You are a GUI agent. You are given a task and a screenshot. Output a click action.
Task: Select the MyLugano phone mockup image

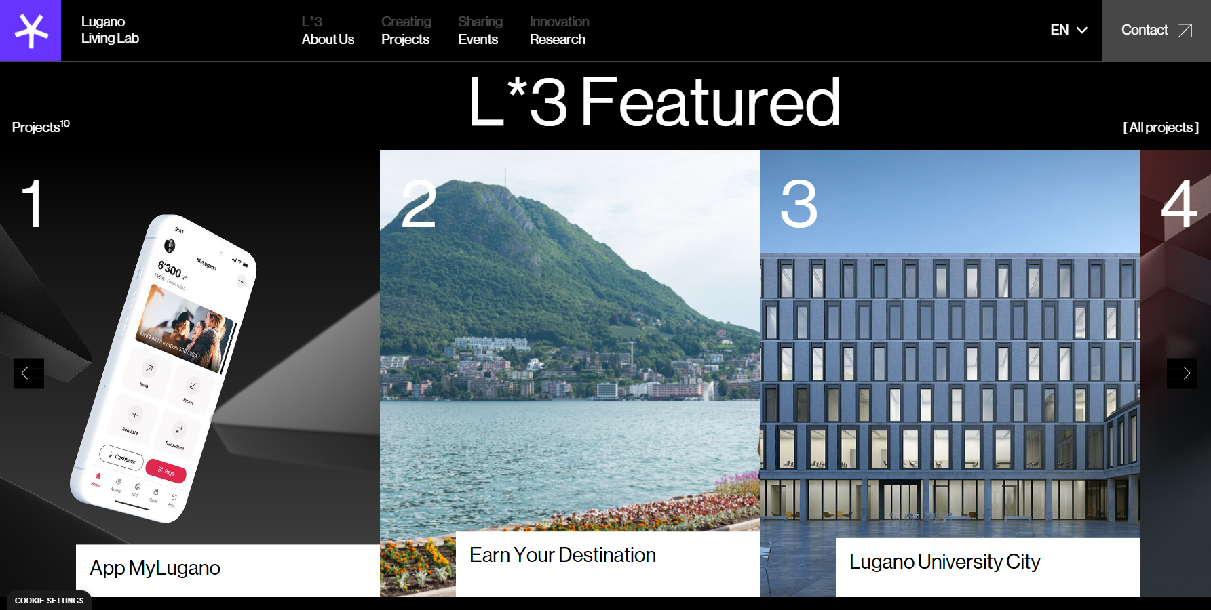click(163, 368)
